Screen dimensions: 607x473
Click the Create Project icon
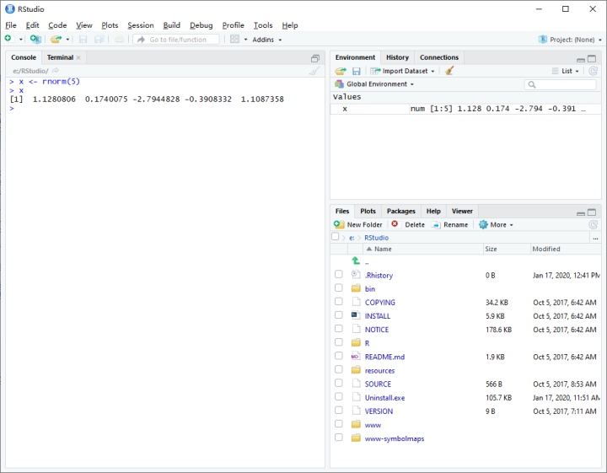pyautogui.click(x=35, y=39)
